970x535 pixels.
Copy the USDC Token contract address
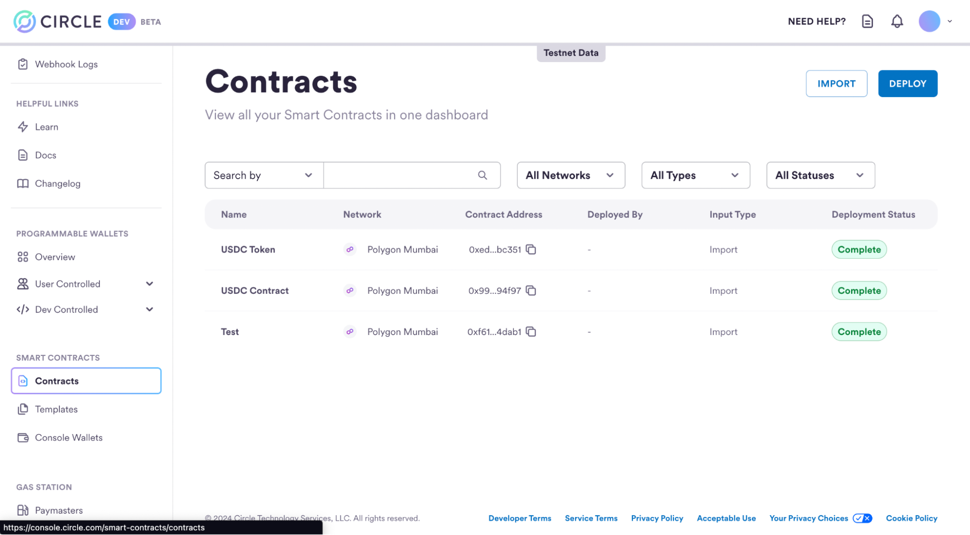[x=531, y=250]
